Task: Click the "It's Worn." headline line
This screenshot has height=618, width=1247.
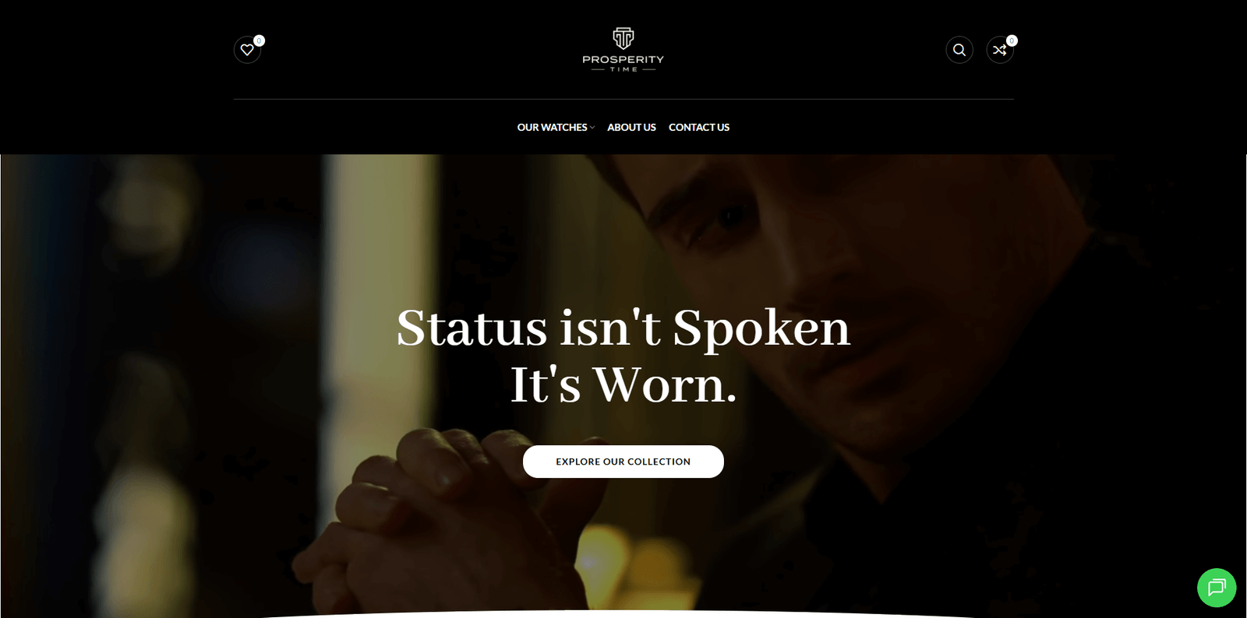Action: (623, 384)
